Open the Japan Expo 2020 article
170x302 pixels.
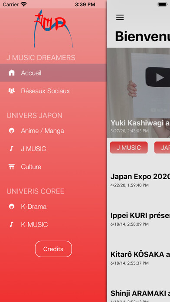[140, 176]
